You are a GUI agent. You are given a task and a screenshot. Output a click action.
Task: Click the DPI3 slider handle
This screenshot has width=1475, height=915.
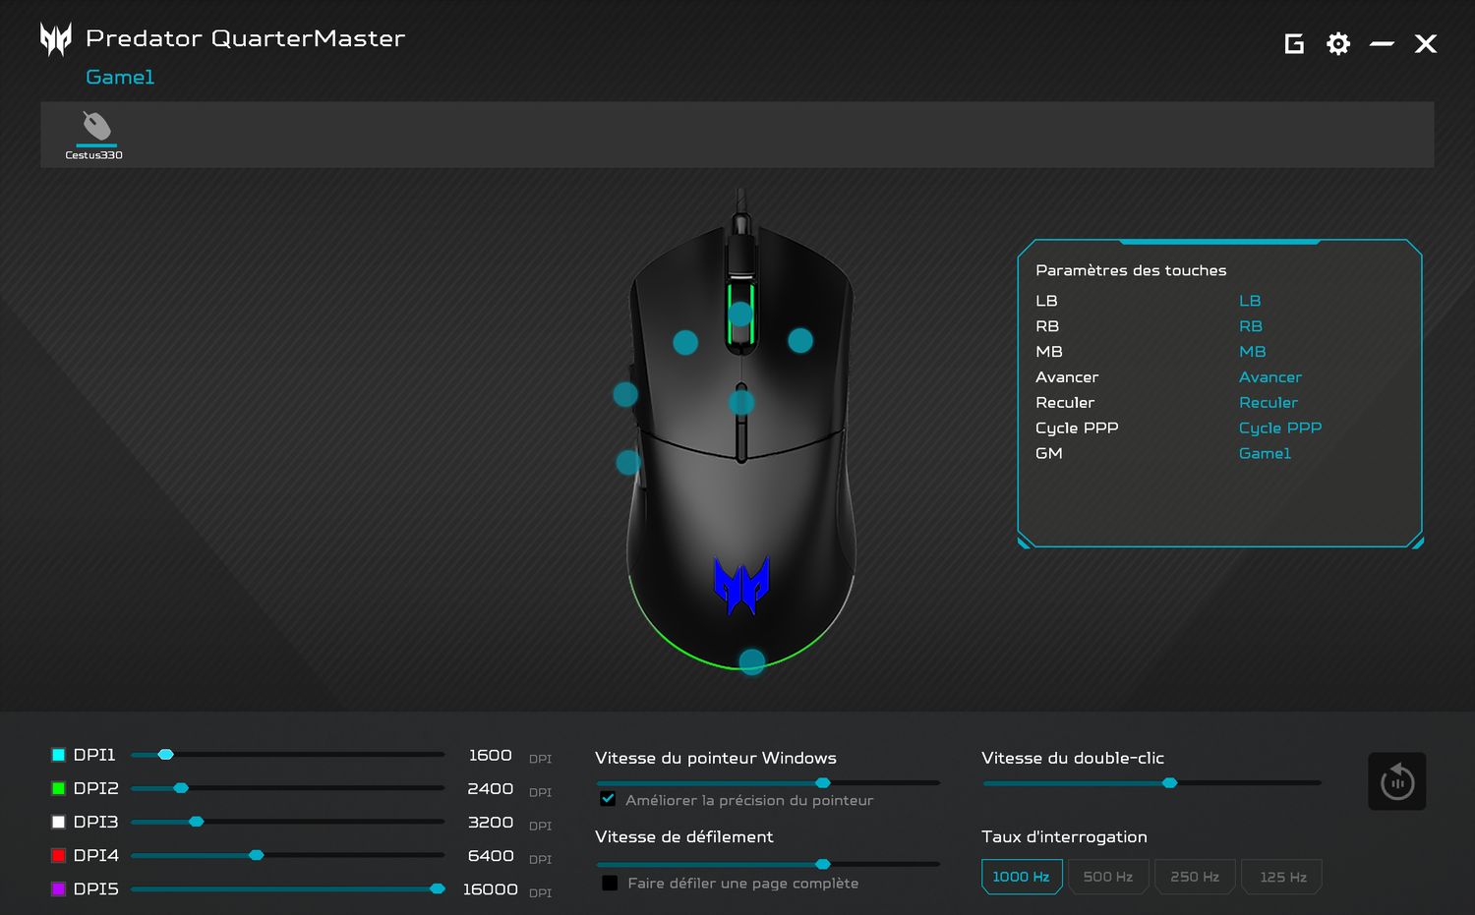[x=196, y=822]
